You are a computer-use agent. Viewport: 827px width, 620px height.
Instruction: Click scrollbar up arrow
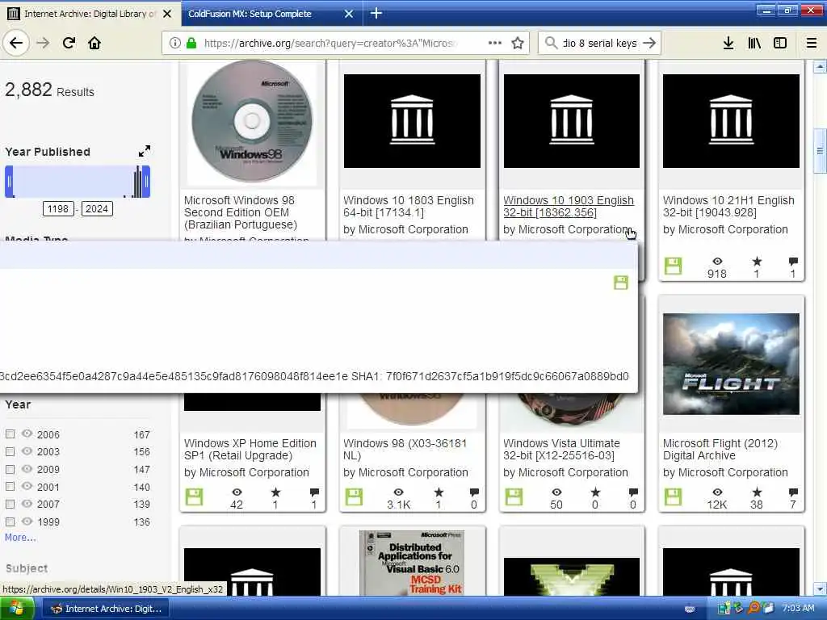(x=820, y=66)
